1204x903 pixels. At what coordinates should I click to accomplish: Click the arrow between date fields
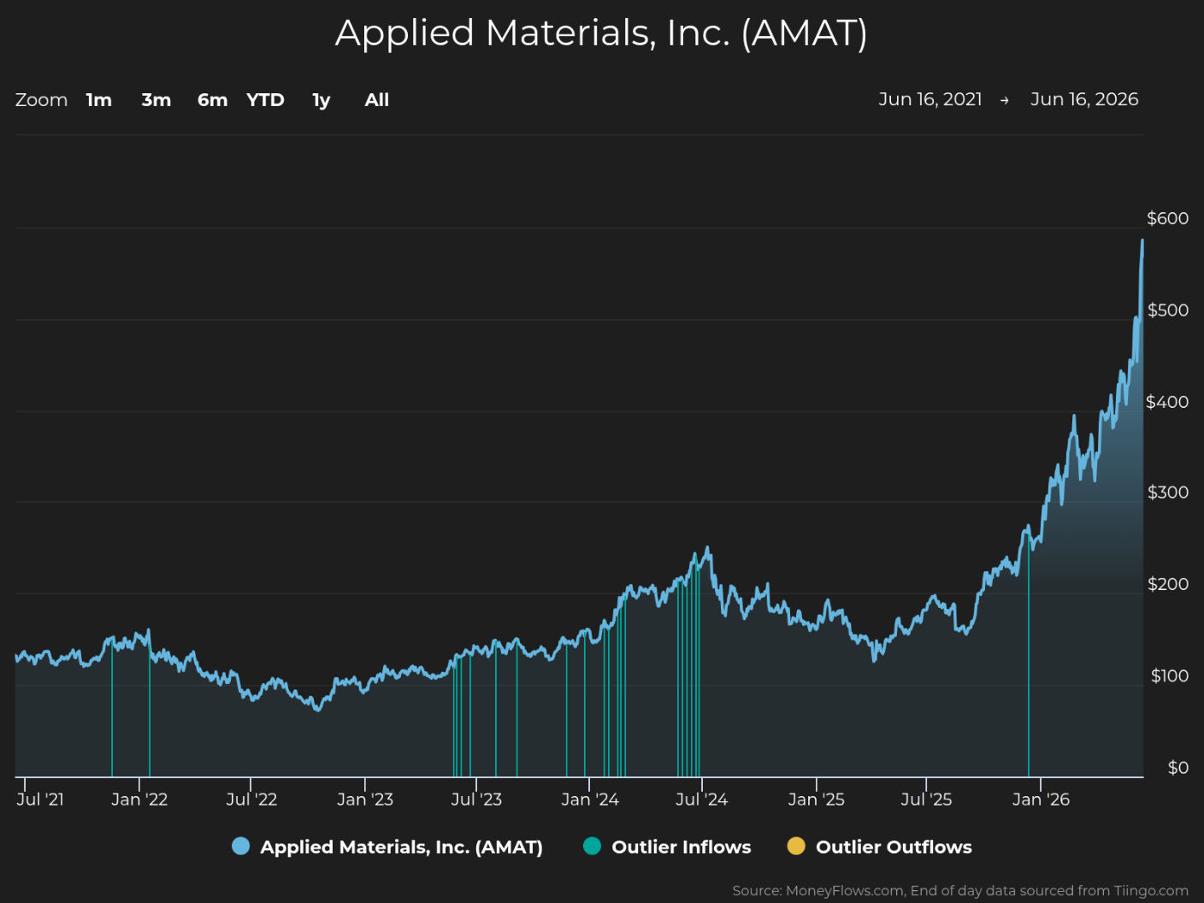coord(1005,101)
